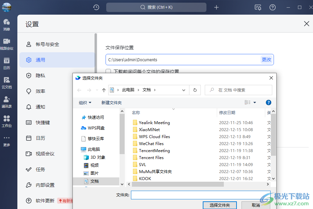Select 图片 in navigation tree
The width and height of the screenshot is (313, 209).
pos(91,173)
